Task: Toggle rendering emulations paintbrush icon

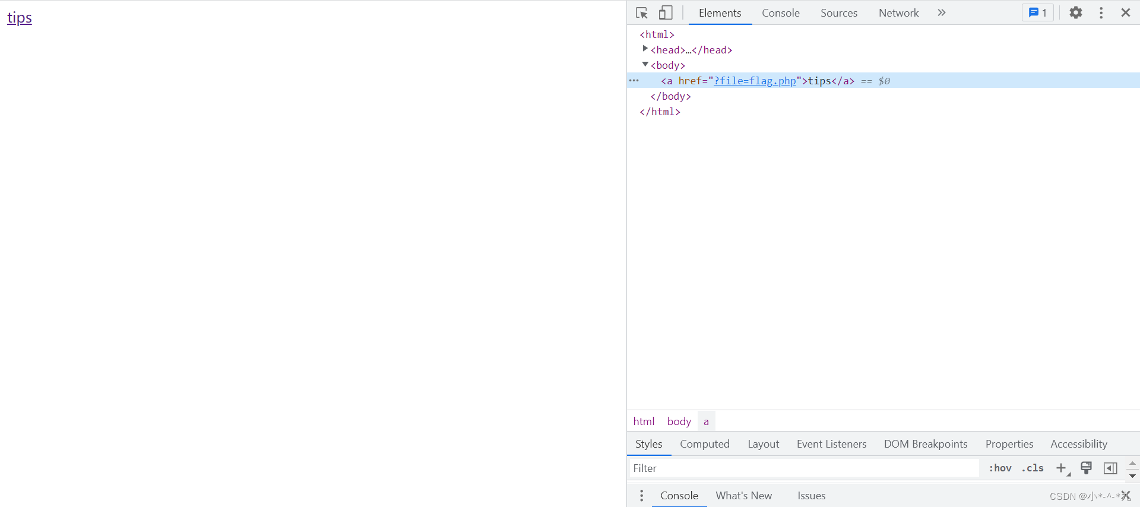Action: pyautogui.click(x=1086, y=468)
